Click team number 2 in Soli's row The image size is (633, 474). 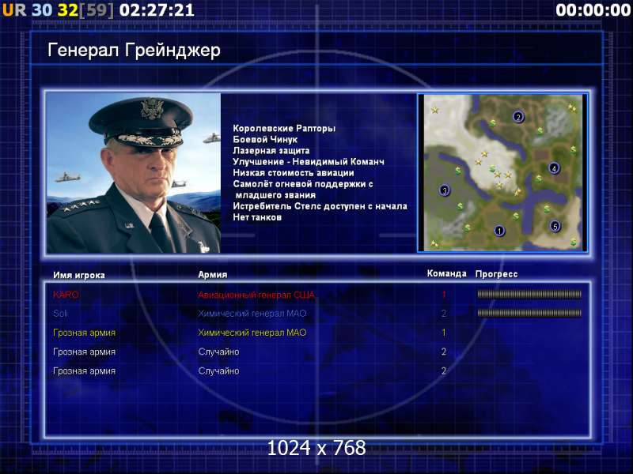(x=444, y=314)
